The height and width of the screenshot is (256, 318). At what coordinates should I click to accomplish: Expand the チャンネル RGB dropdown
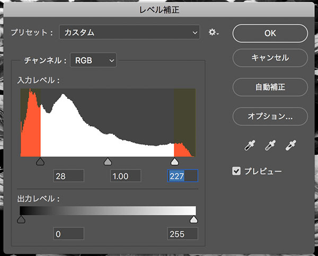click(93, 61)
